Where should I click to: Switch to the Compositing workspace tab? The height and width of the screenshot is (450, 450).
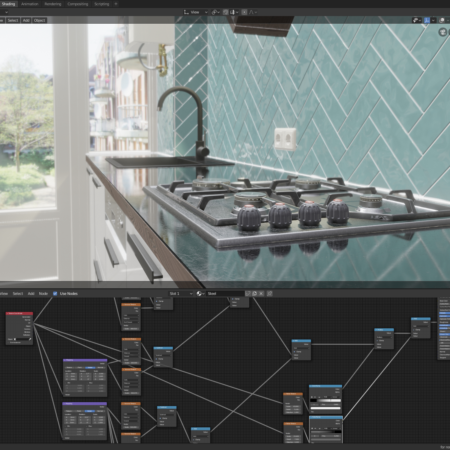78,4
